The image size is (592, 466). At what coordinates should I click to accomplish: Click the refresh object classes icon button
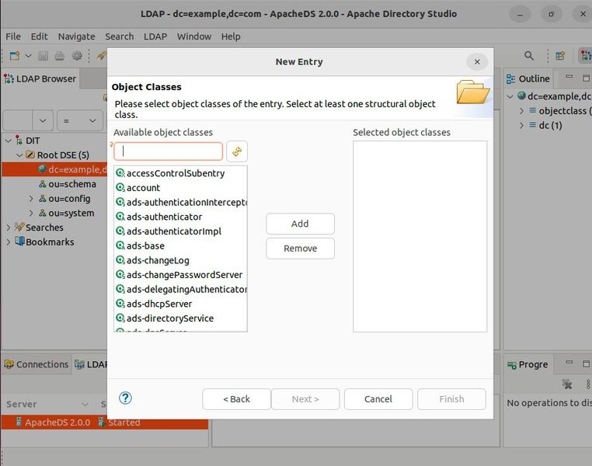click(237, 151)
